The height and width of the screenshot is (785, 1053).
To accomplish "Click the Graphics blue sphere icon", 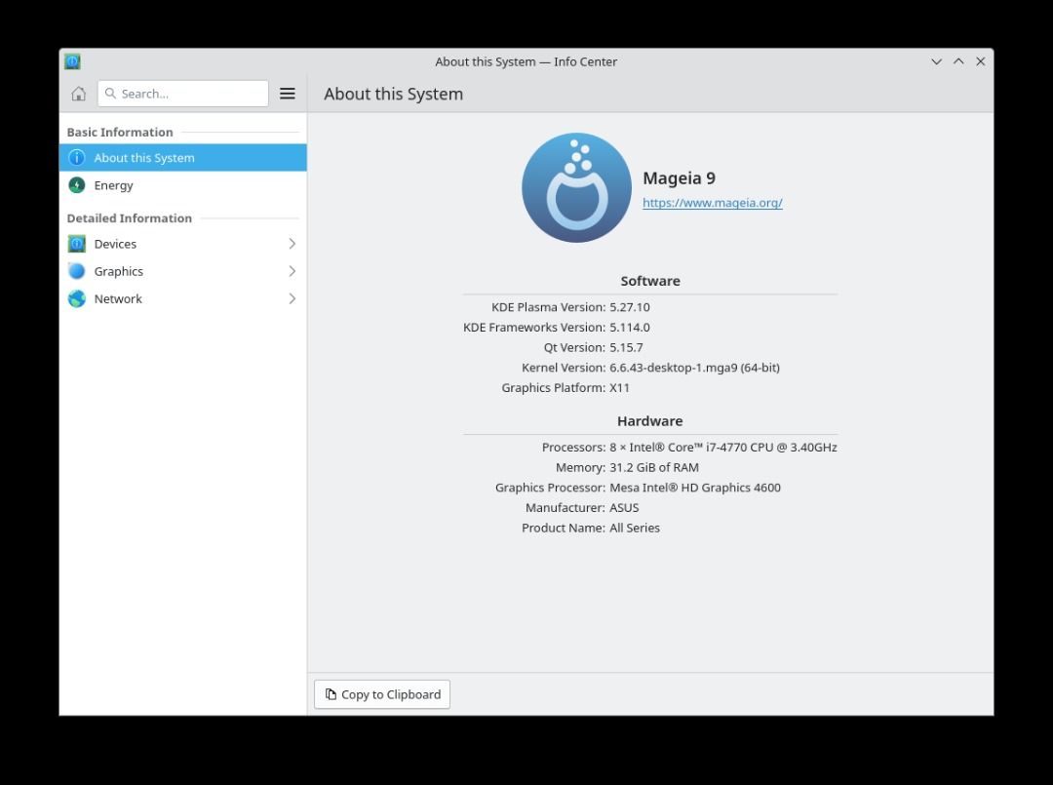I will point(77,271).
